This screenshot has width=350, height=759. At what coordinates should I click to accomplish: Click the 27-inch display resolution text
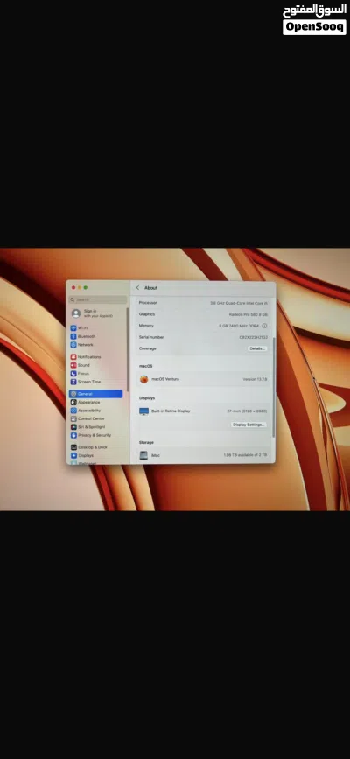247,411
